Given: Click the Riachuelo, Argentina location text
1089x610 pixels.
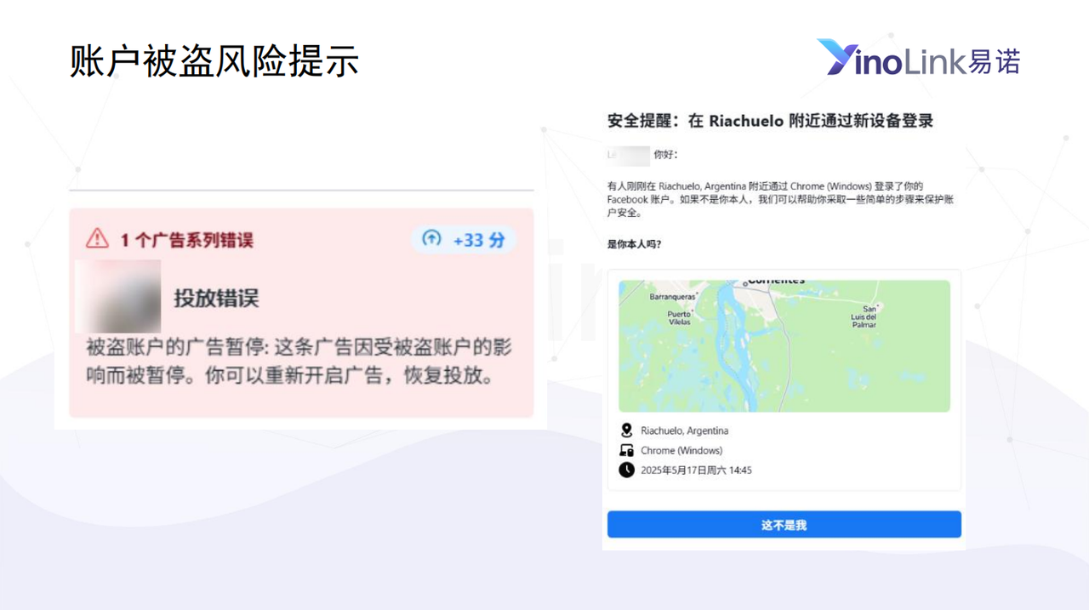Looking at the screenshot, I should (x=684, y=430).
